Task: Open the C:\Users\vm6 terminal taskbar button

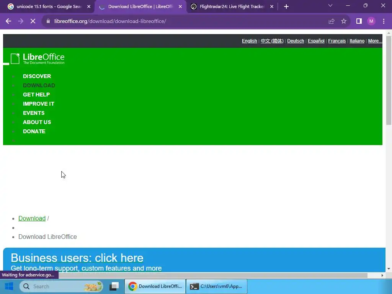Action: (x=217, y=286)
